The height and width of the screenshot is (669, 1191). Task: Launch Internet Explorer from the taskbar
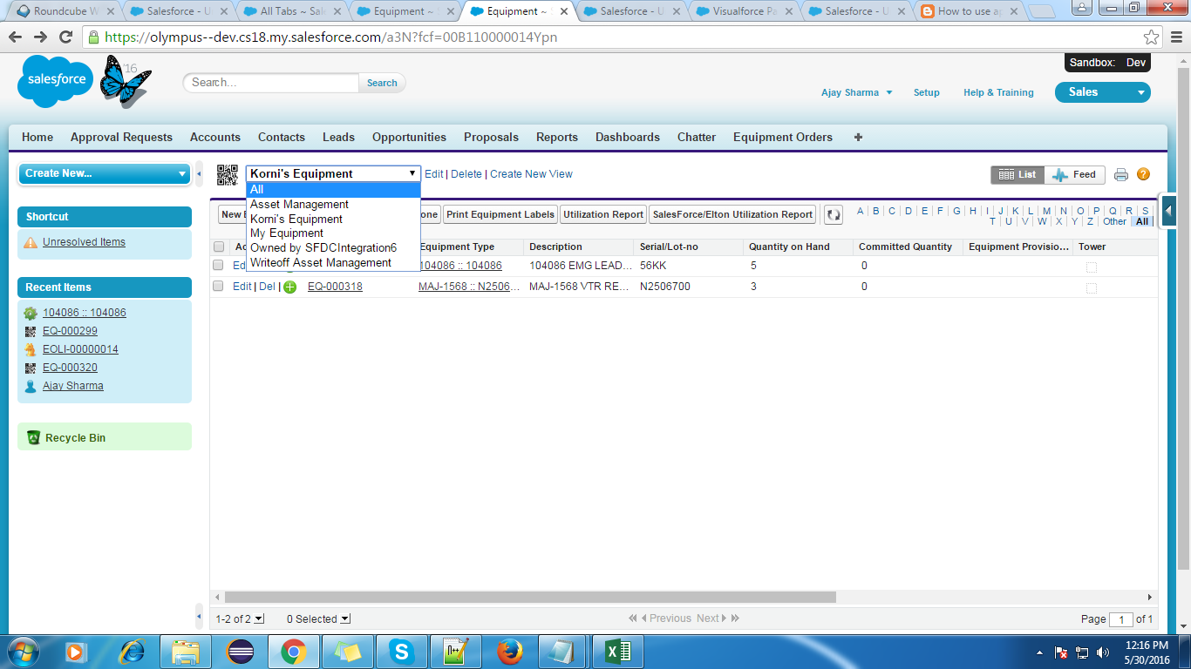click(x=133, y=652)
